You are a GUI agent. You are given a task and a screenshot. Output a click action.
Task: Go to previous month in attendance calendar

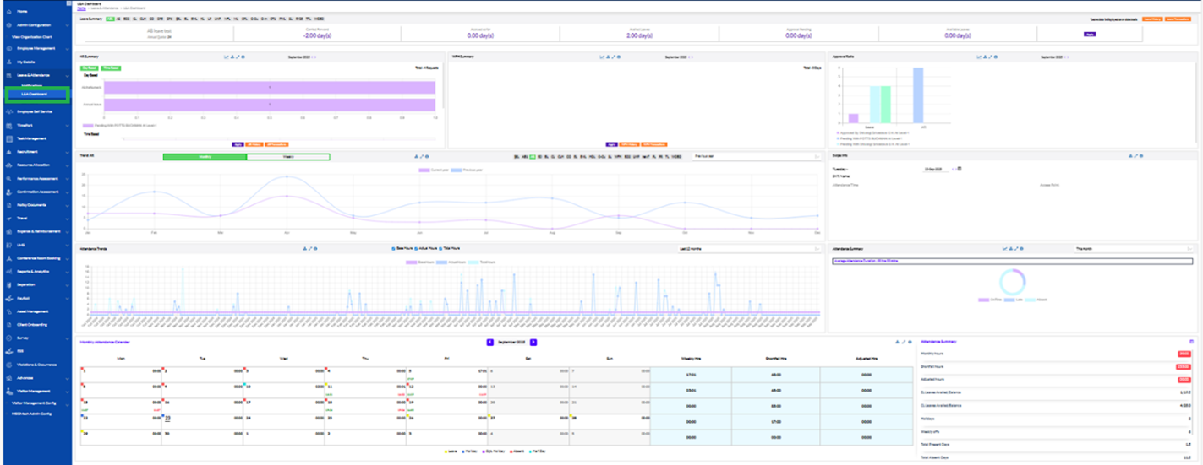(x=489, y=342)
